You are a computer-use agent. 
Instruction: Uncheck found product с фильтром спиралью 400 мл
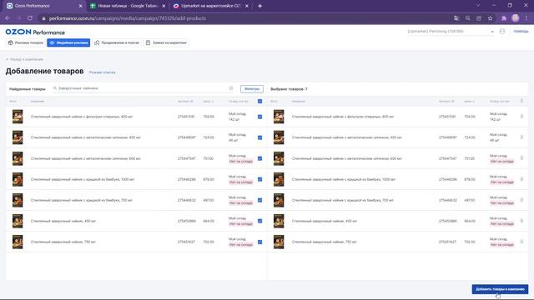[x=259, y=117]
